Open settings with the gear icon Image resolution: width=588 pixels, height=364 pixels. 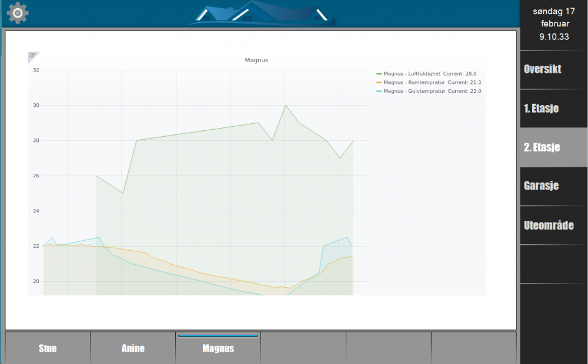(18, 13)
